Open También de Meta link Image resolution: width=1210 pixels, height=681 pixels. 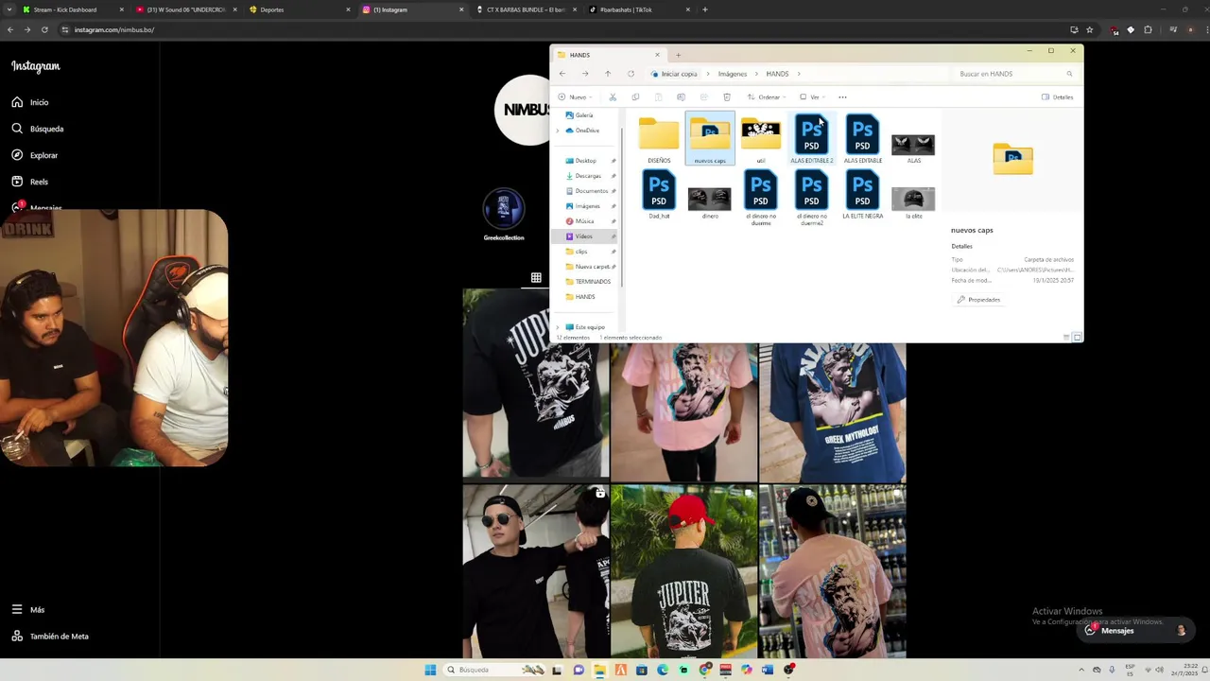click(49, 637)
